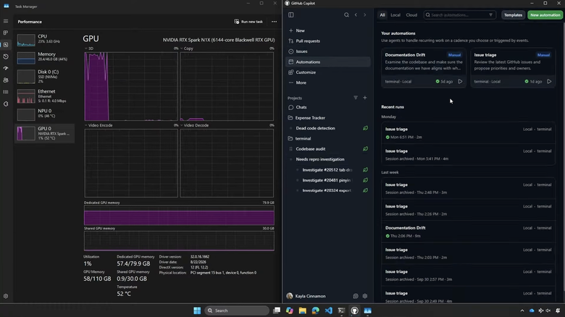
Task: Open Documentation Drift run from Thu 2:06 PM
Action: click(x=468, y=232)
